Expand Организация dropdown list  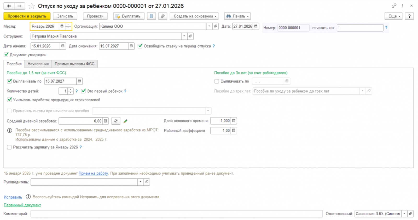click(x=209, y=26)
